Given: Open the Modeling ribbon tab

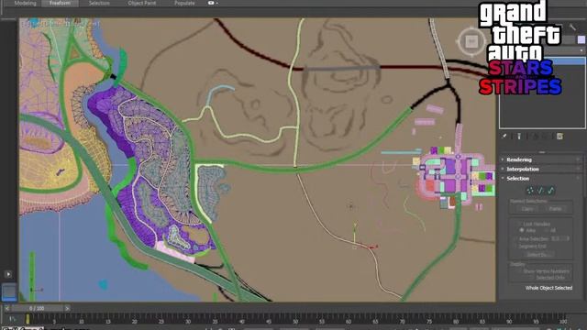Looking at the screenshot, I should pyautogui.click(x=25, y=3).
